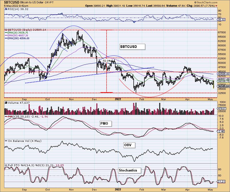230x192 pixels.
Task: Click the 40657.38 price tag on right axis
Action: tap(224, 79)
